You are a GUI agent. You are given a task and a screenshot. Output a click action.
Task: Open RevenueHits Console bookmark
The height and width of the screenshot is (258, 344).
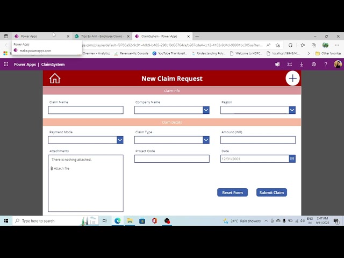click(x=131, y=53)
